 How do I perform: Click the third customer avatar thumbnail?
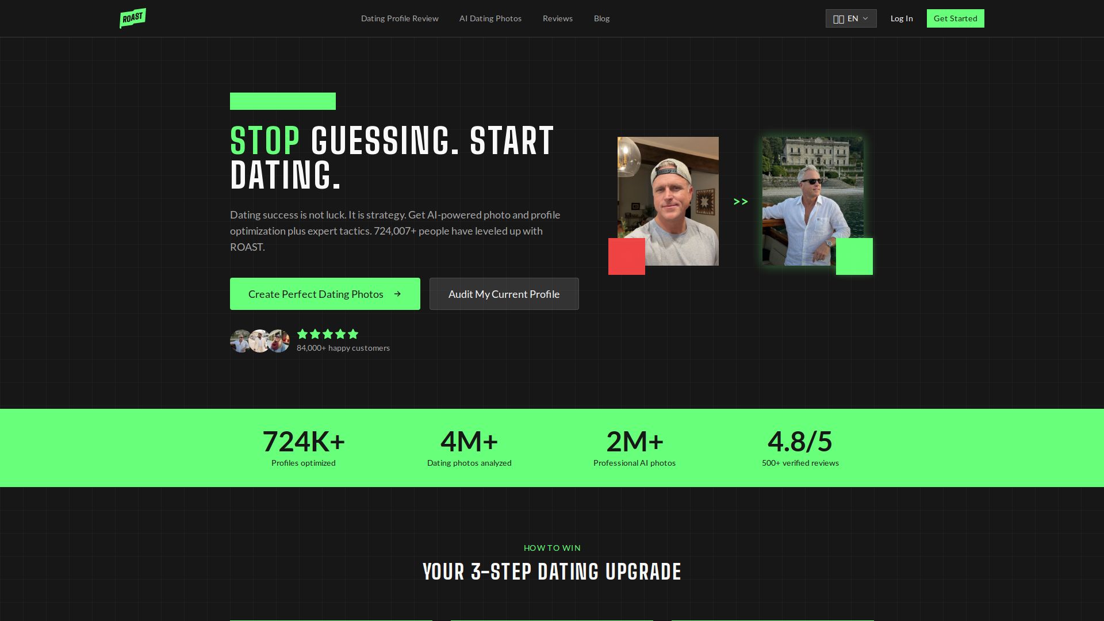point(279,341)
